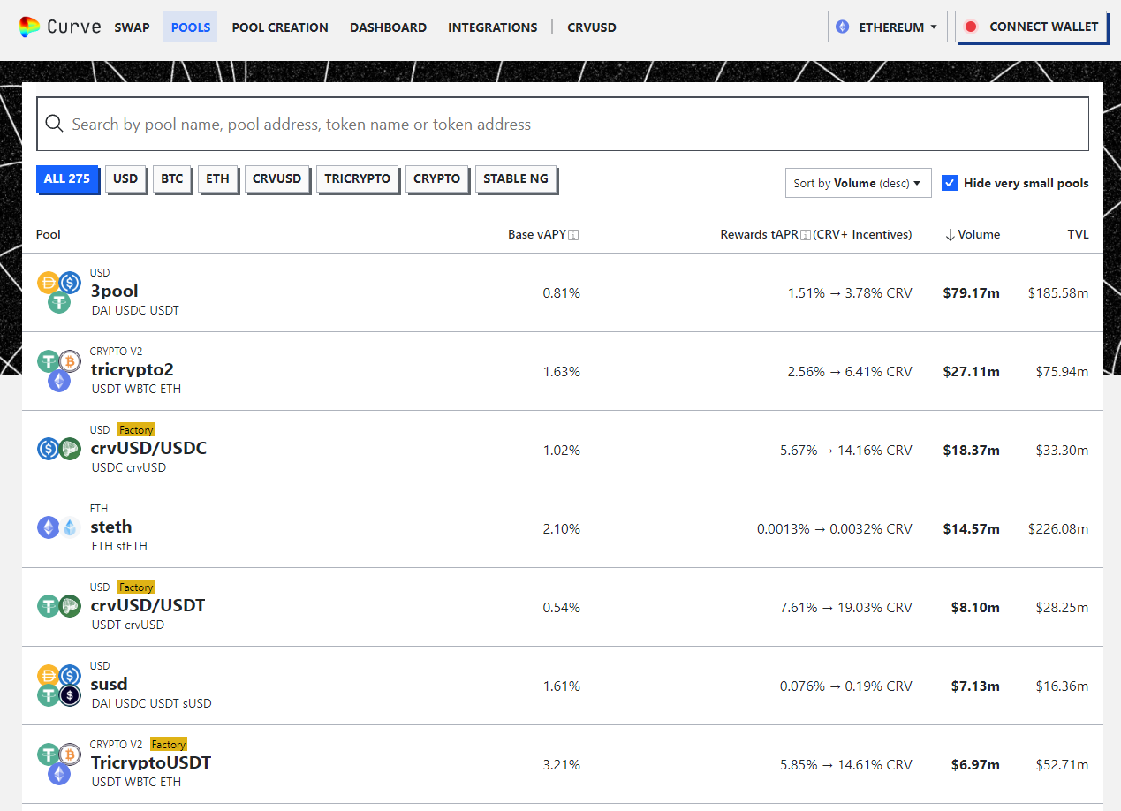Open the TricryptoUSDT pool name
The image size is (1121, 811).
(151, 763)
